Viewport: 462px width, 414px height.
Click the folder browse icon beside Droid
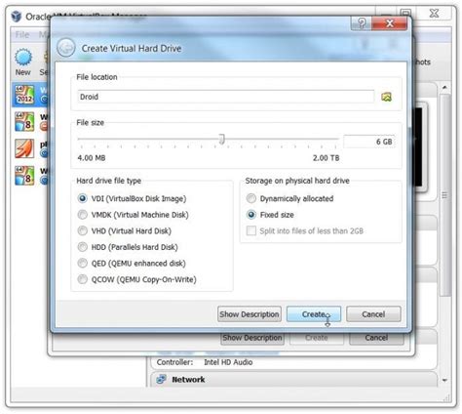386,97
